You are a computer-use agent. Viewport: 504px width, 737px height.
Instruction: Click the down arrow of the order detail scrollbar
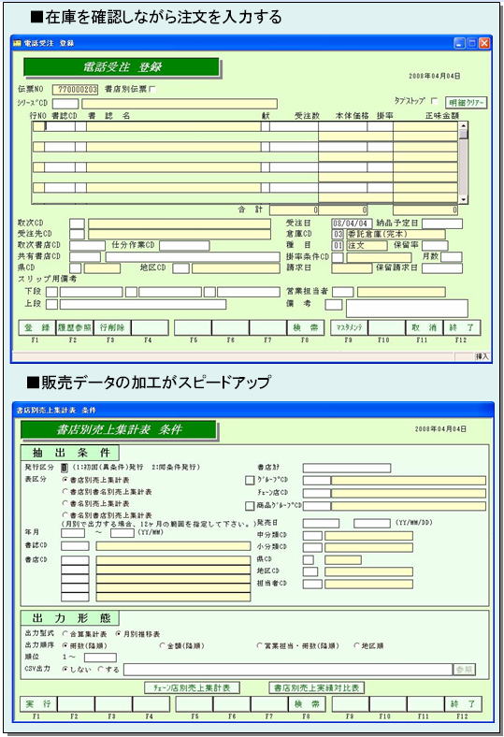click(464, 200)
